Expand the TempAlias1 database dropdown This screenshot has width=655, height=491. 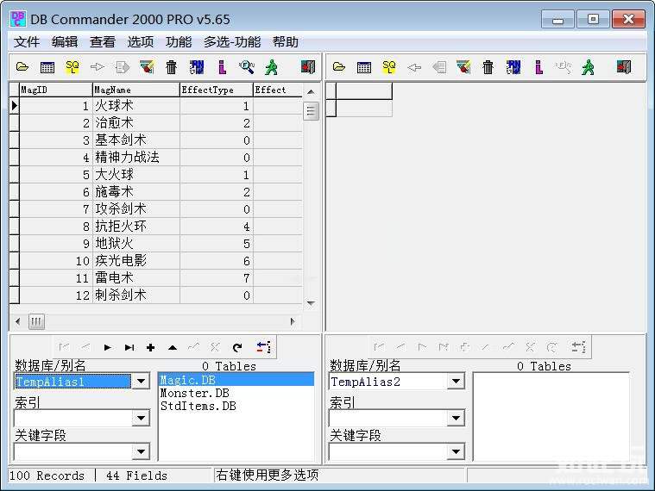click(142, 382)
